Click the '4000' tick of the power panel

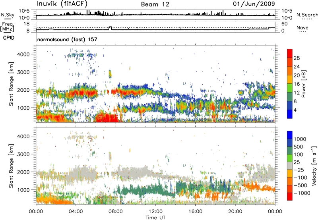(23, 54)
